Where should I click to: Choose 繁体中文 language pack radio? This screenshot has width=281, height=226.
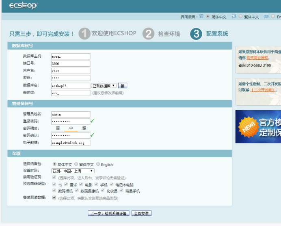click(76, 164)
